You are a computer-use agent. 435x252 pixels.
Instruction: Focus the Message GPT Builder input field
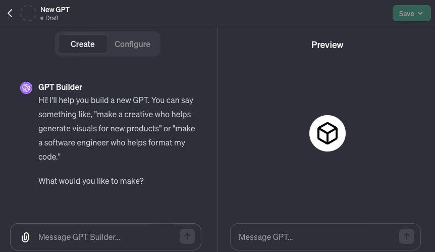pos(106,237)
